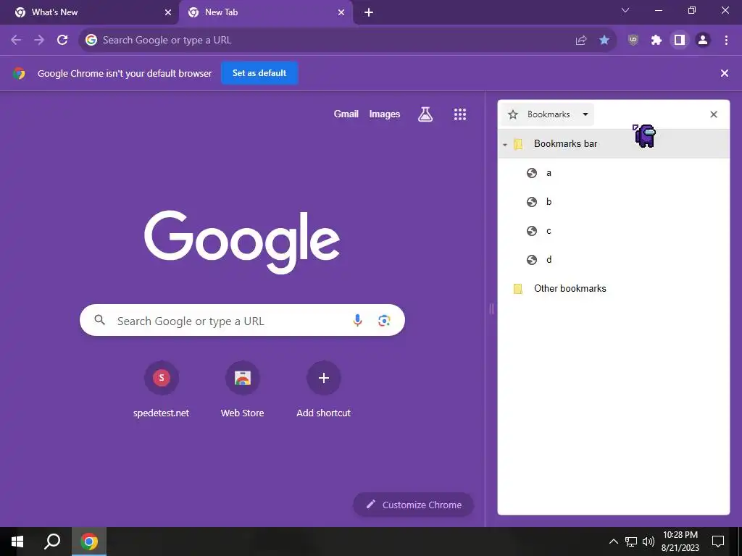
Task: Collapse the Bookmarks bar folder arrow
Action: pos(505,144)
